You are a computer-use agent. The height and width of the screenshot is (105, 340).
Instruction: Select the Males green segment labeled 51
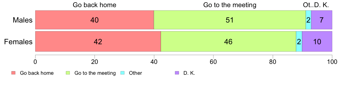230,20
